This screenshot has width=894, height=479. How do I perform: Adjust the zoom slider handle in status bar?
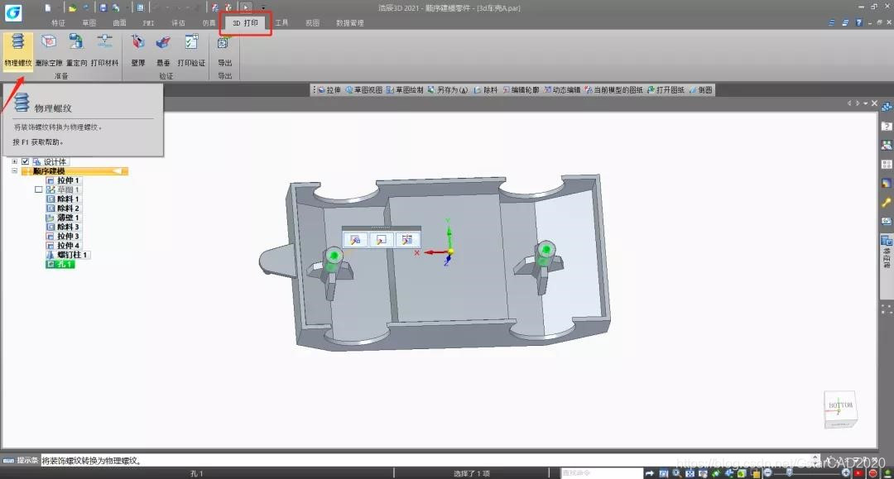click(x=790, y=472)
